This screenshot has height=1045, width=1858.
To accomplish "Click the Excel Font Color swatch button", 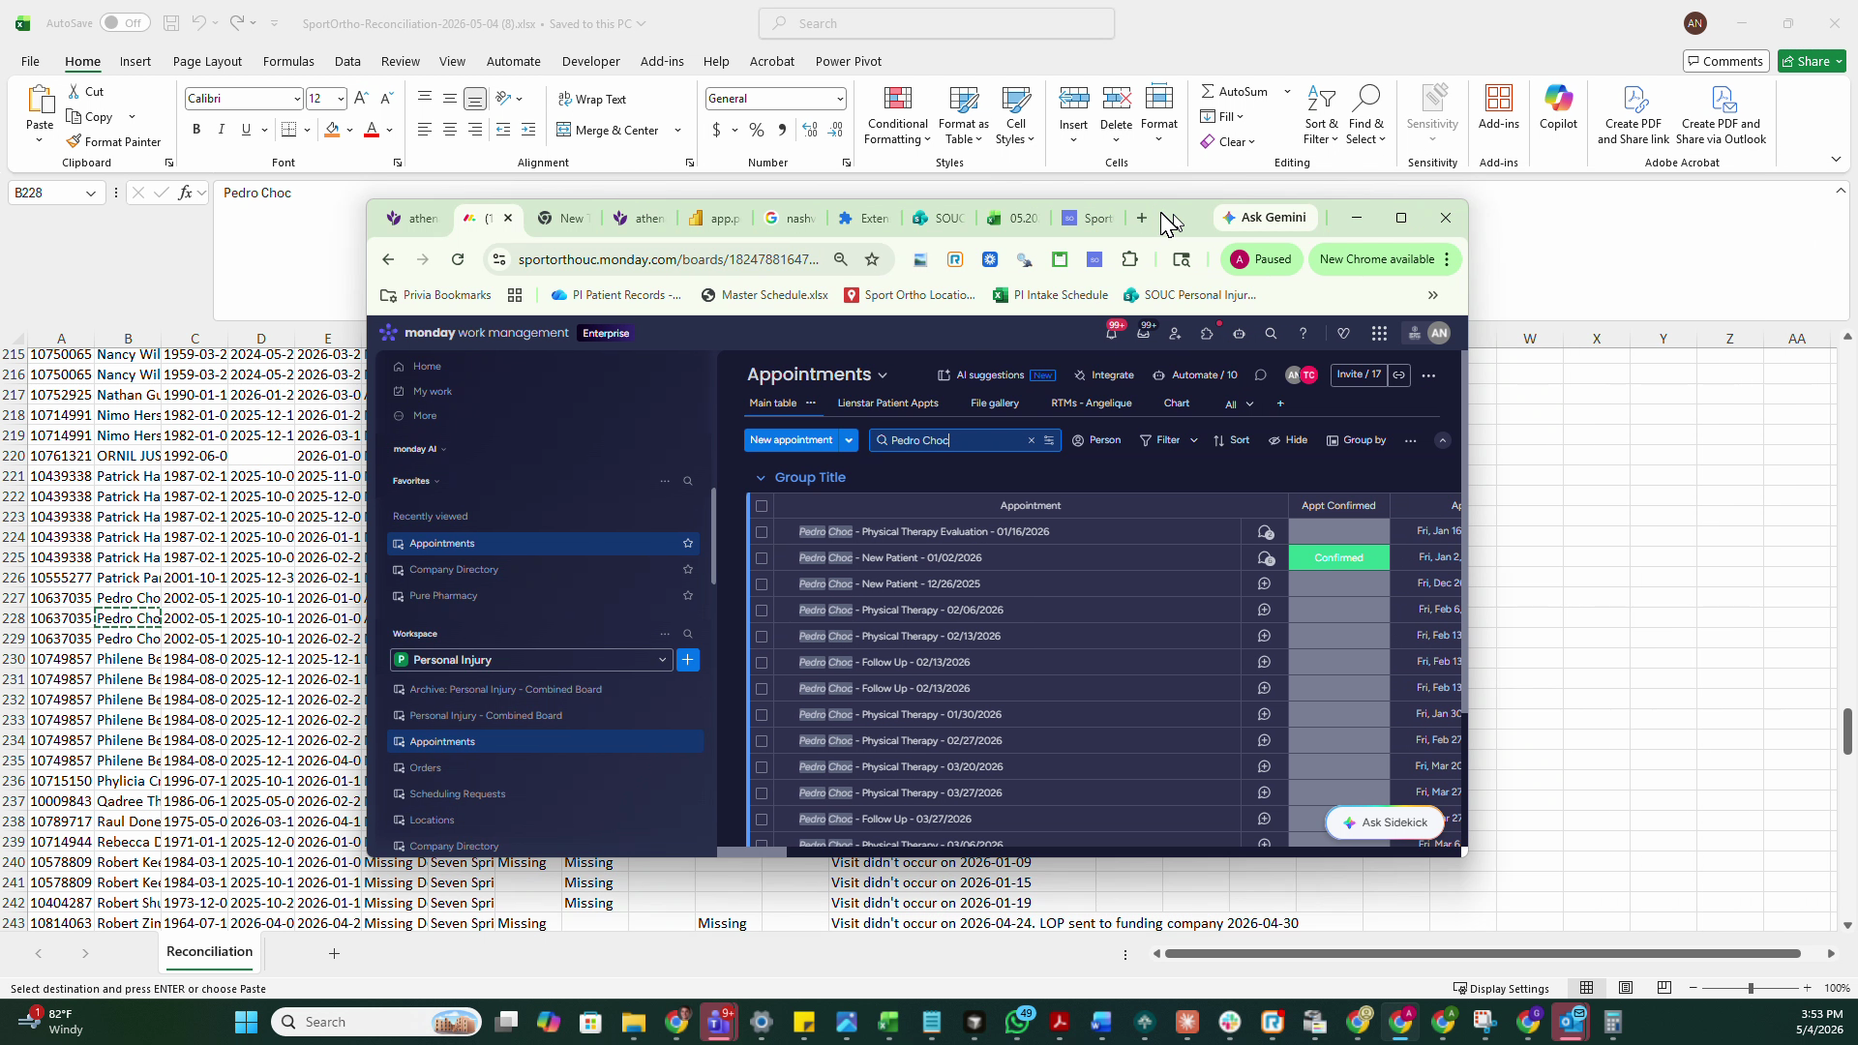I will pos(371,130).
